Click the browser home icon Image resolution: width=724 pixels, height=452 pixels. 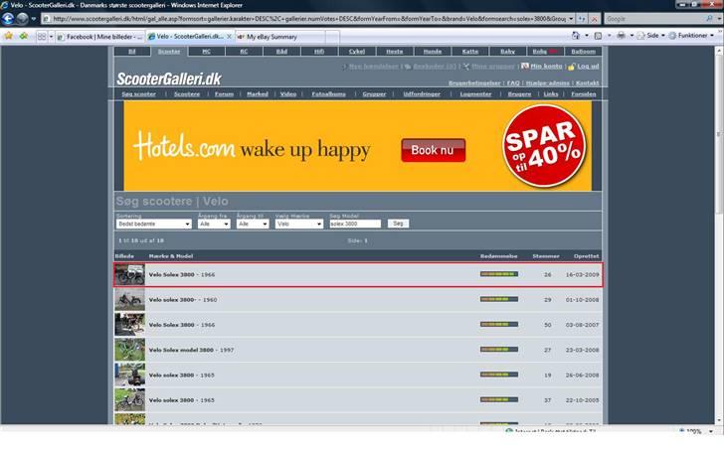coord(577,36)
